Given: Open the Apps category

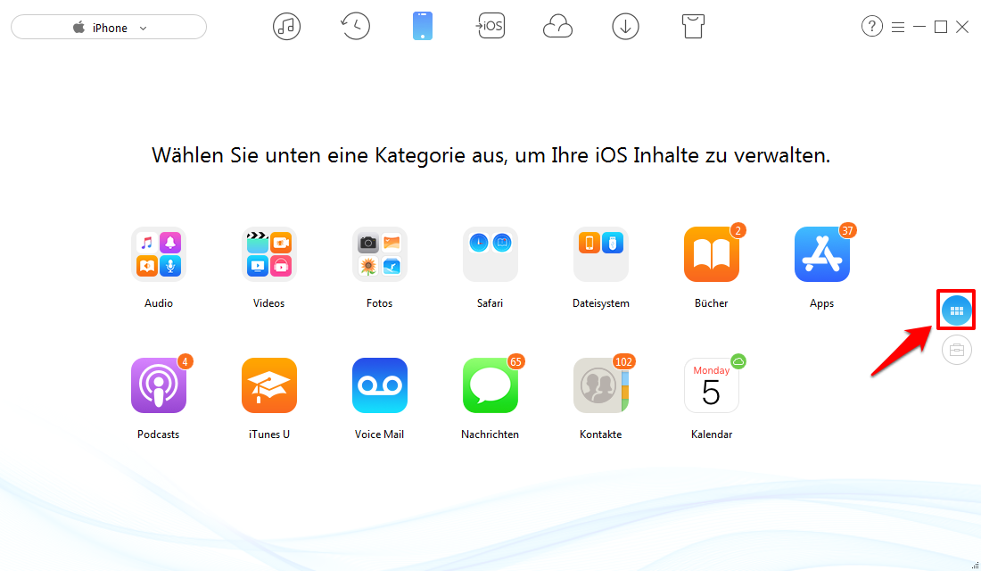Looking at the screenshot, I should pyautogui.click(x=822, y=254).
